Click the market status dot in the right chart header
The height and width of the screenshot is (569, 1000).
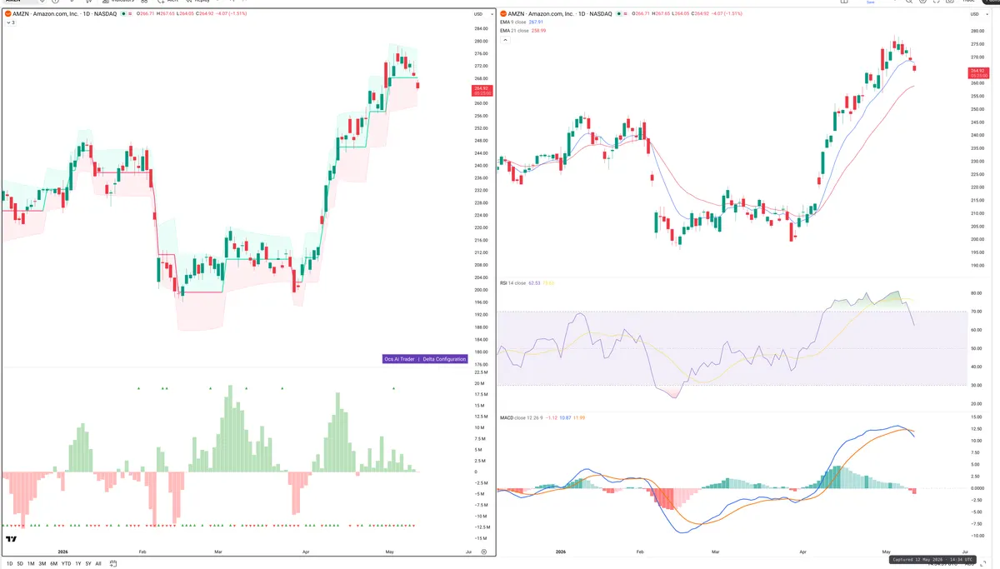(621, 14)
